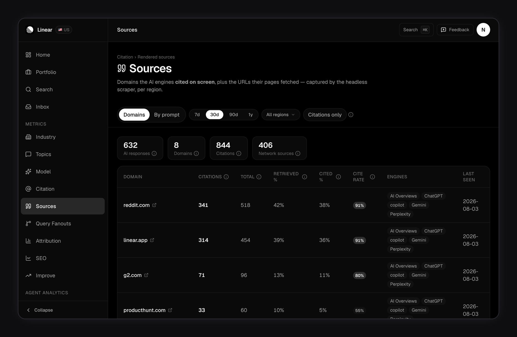This screenshot has width=517, height=337.
Task: Click the linear.app domain name
Action: point(135,240)
